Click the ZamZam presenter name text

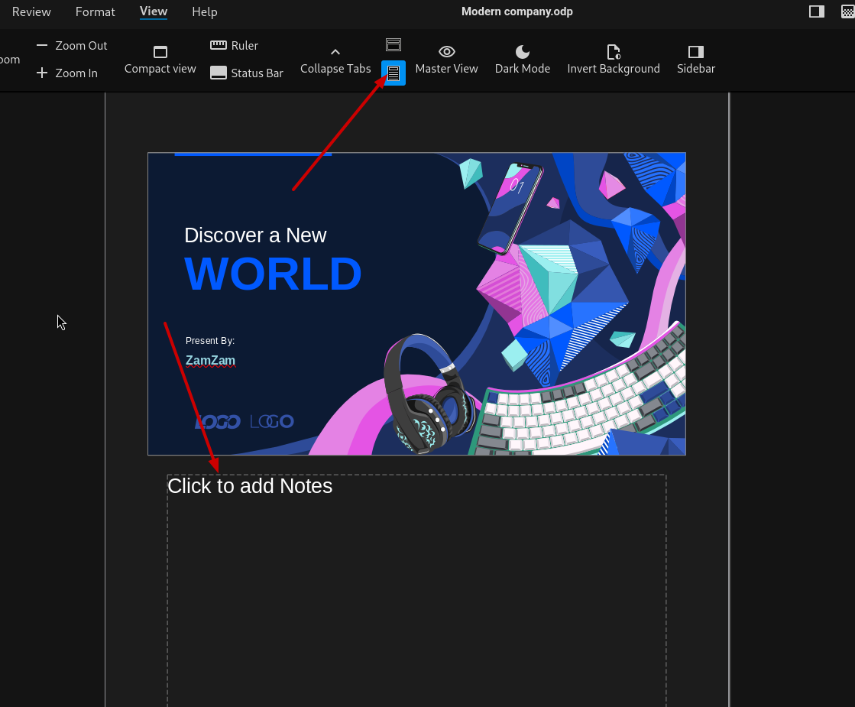point(210,361)
